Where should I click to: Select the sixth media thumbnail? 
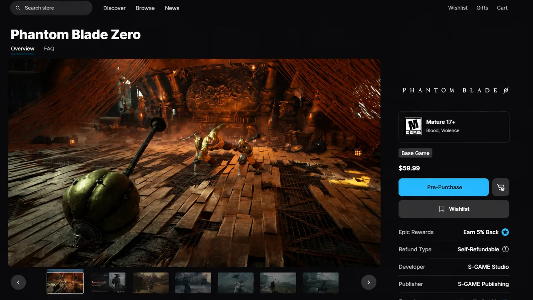pyautogui.click(x=278, y=282)
